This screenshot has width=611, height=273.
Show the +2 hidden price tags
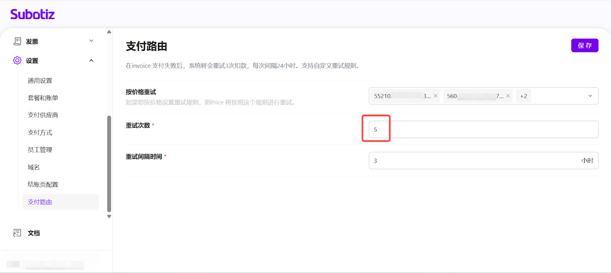tap(523, 96)
